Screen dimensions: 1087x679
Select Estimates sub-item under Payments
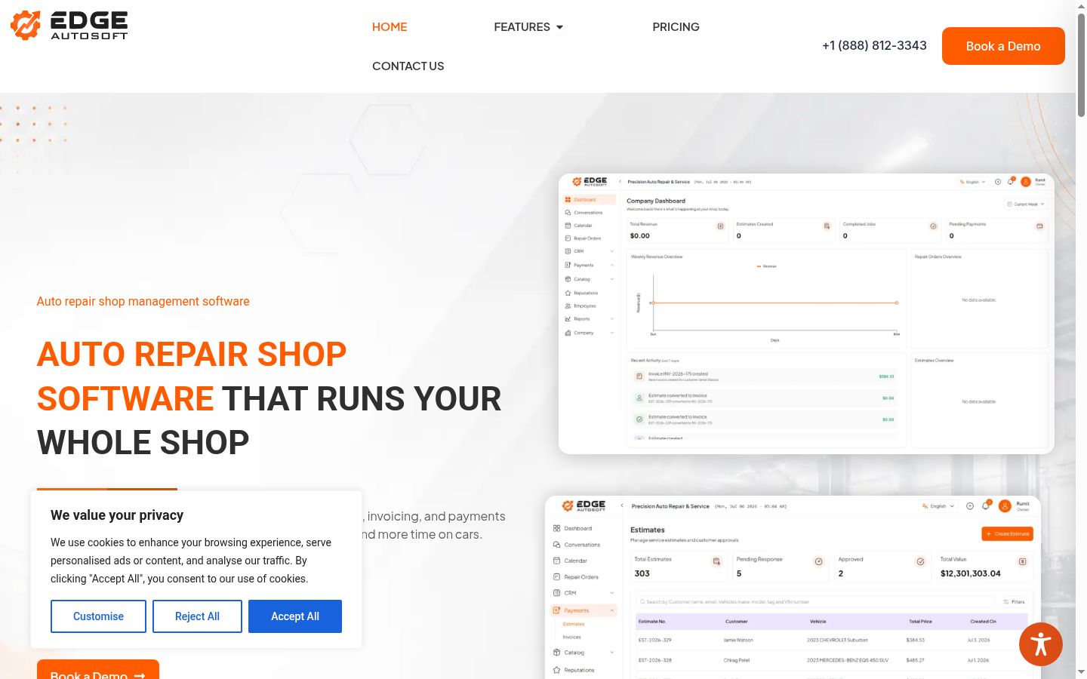[574, 624]
